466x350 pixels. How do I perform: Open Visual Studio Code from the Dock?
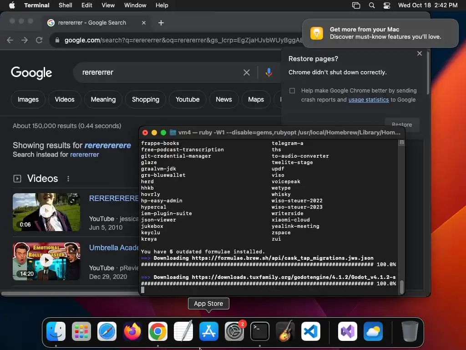(x=310, y=331)
